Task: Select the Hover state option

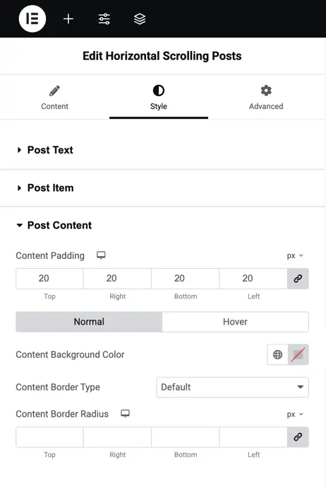Action: [236, 322]
